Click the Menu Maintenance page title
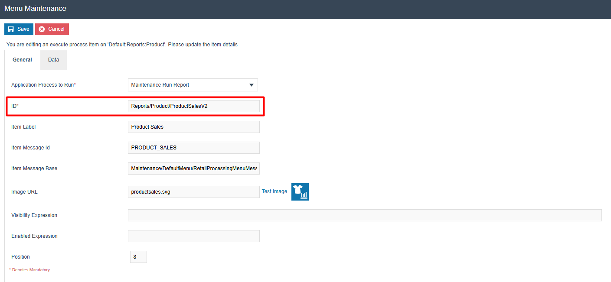This screenshot has width=611, height=282. coord(35,9)
